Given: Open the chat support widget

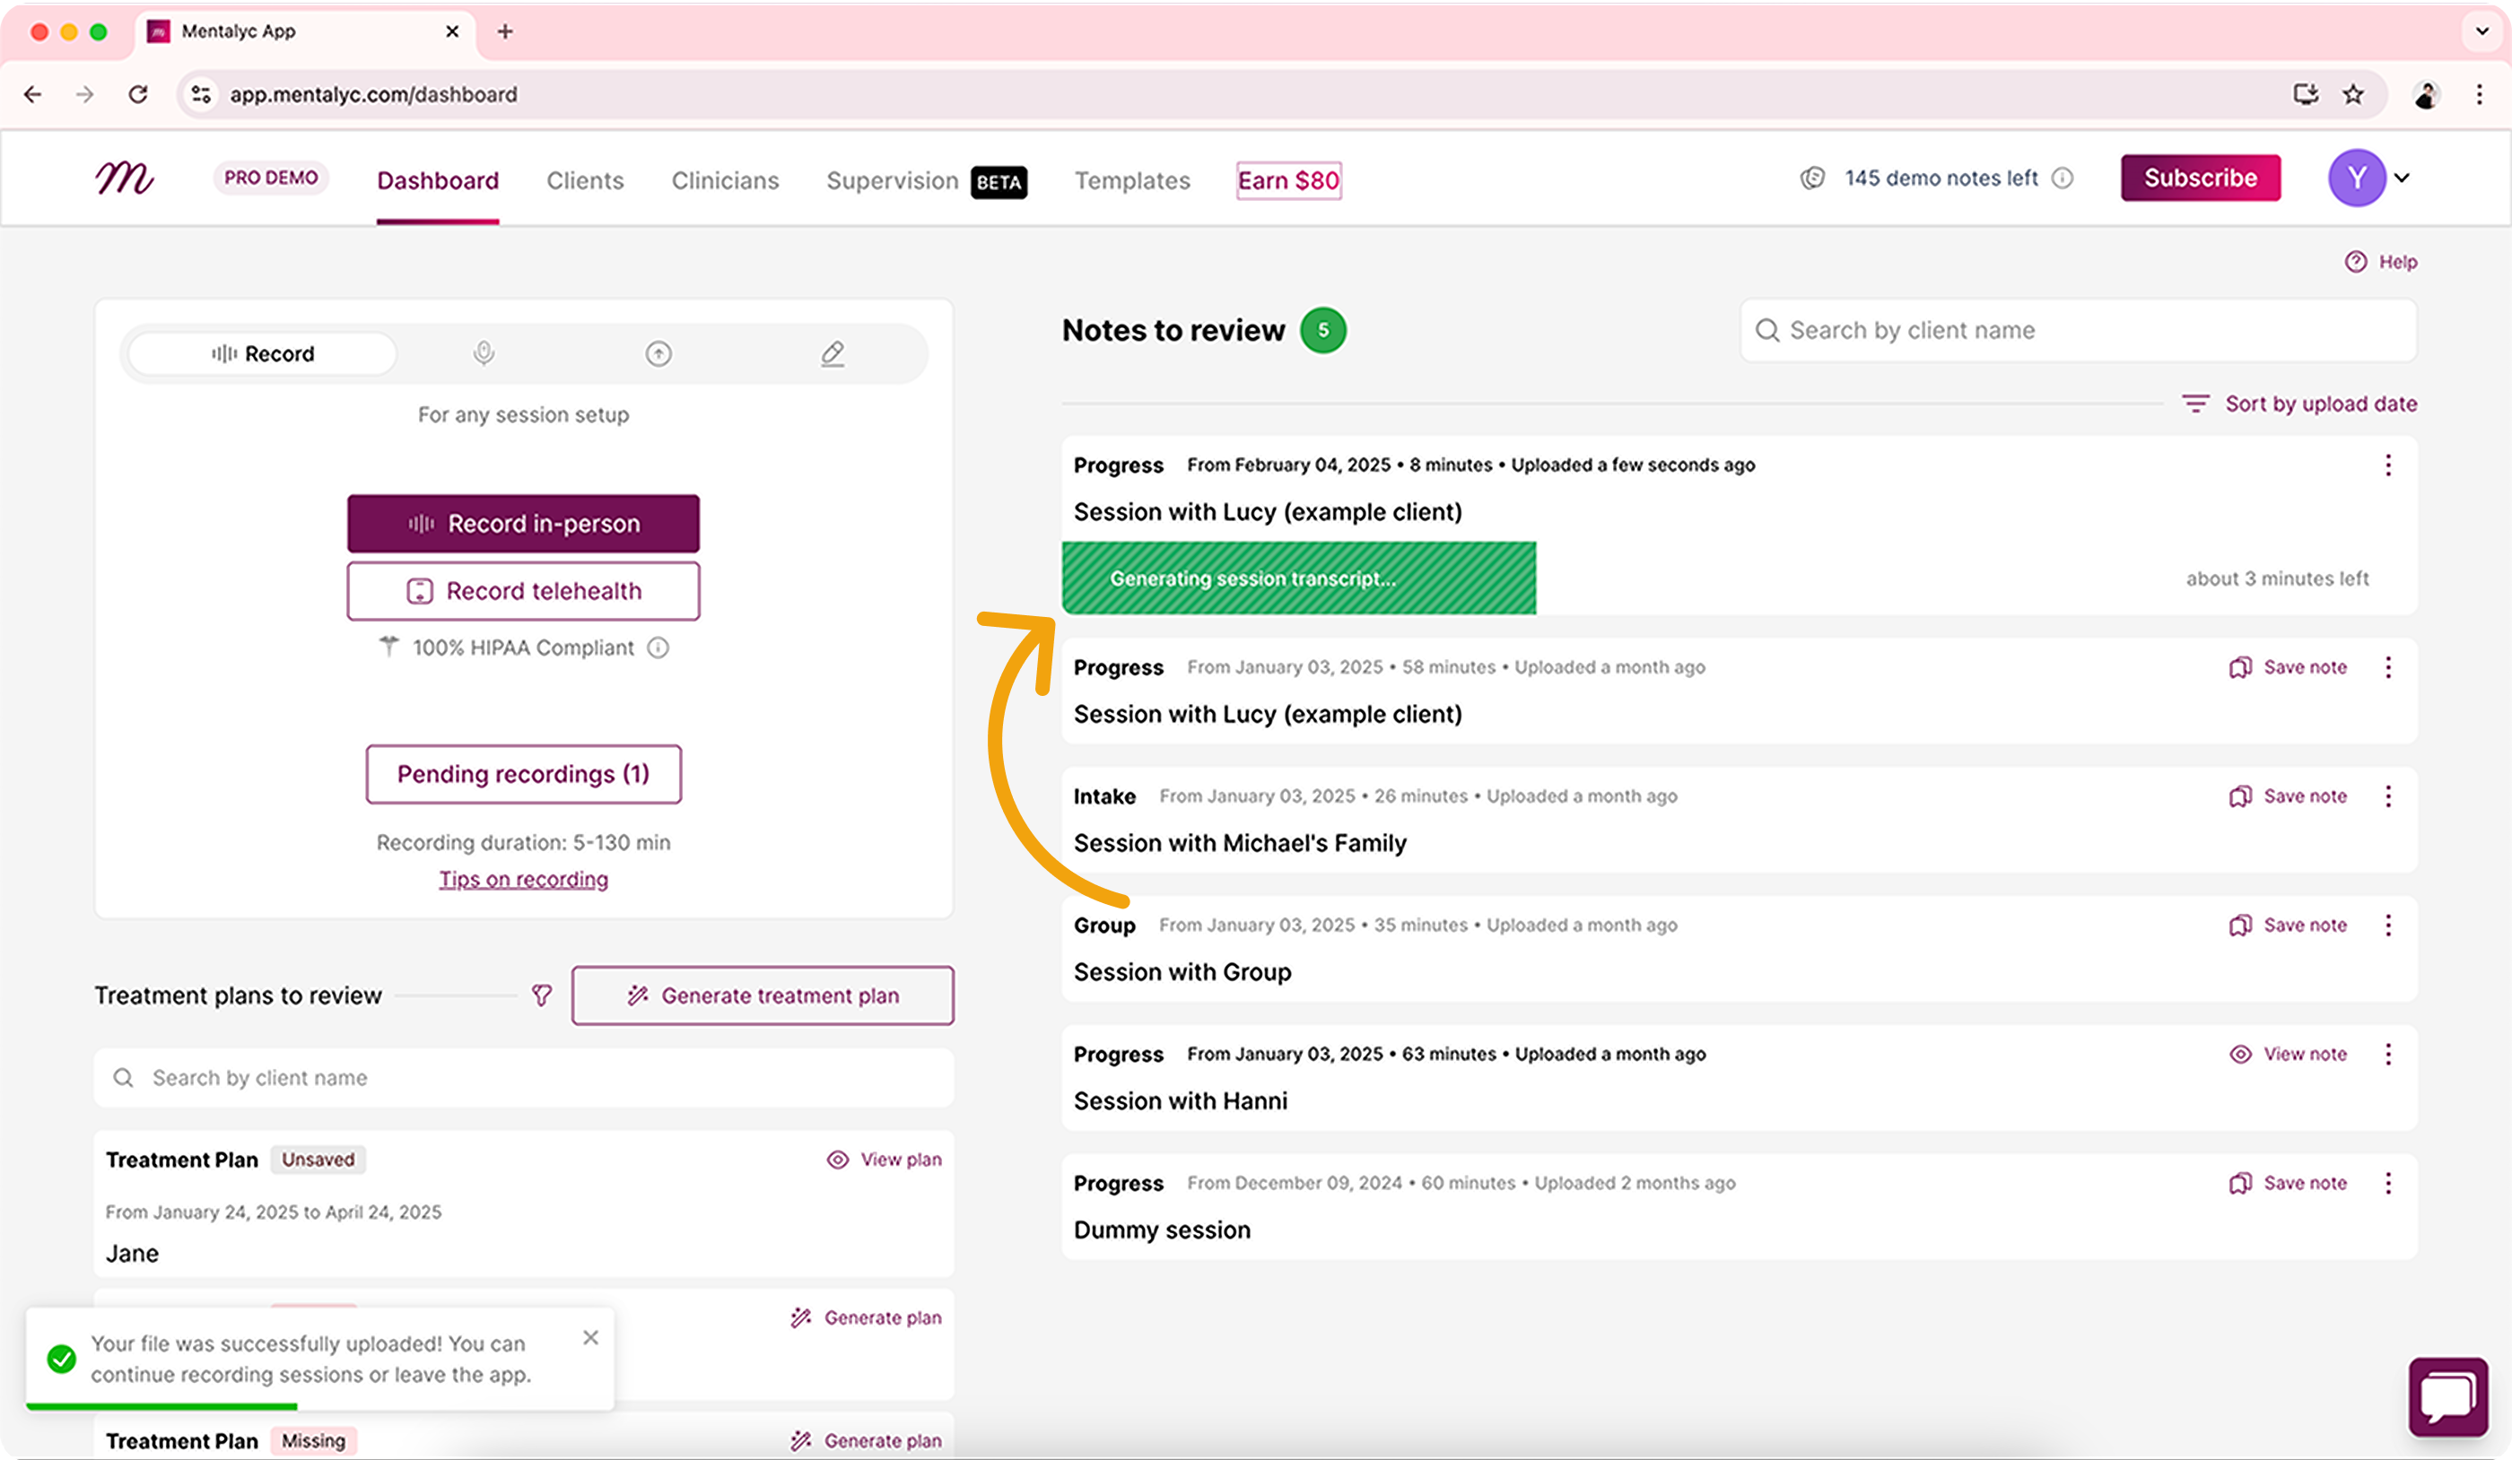Looking at the screenshot, I should pyautogui.click(x=2448, y=1396).
